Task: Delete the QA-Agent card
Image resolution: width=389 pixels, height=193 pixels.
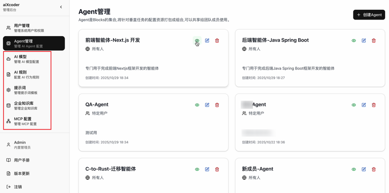Action: pos(217,105)
